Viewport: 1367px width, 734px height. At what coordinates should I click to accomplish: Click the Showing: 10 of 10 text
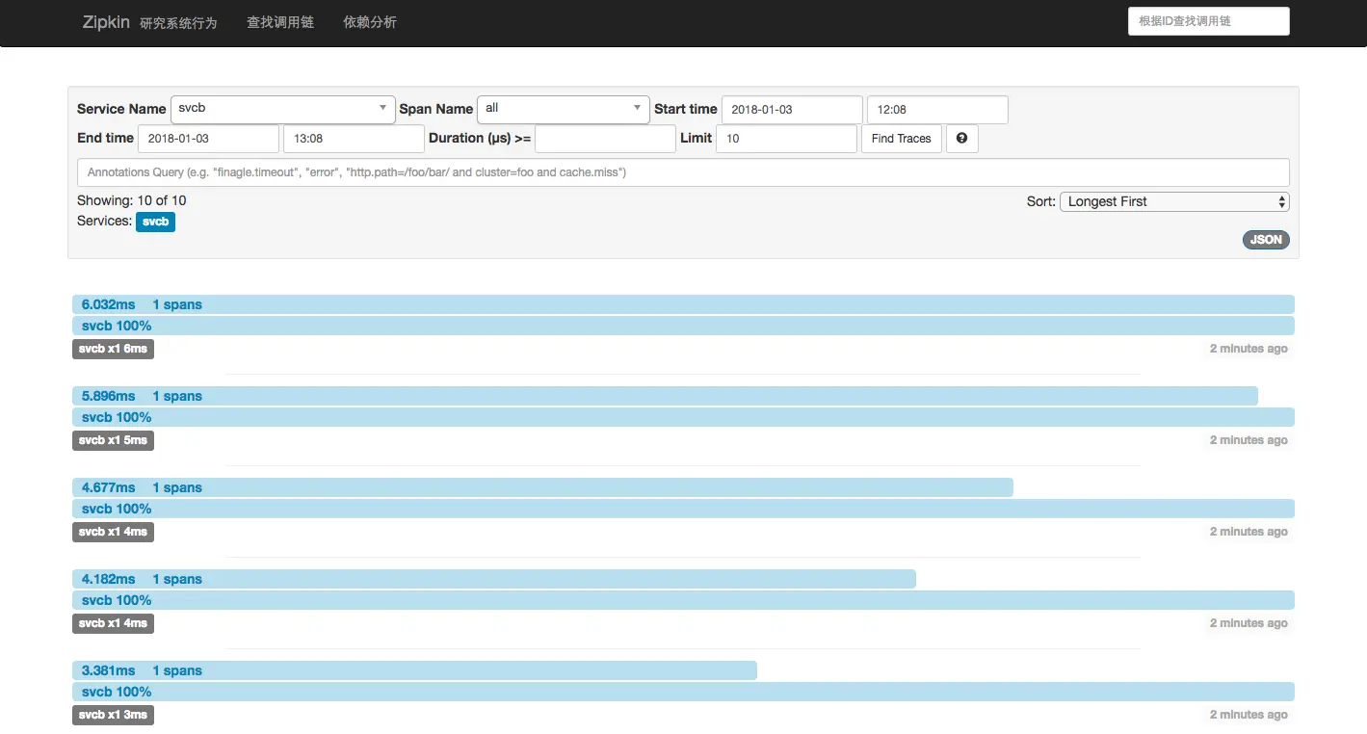pyautogui.click(x=132, y=200)
